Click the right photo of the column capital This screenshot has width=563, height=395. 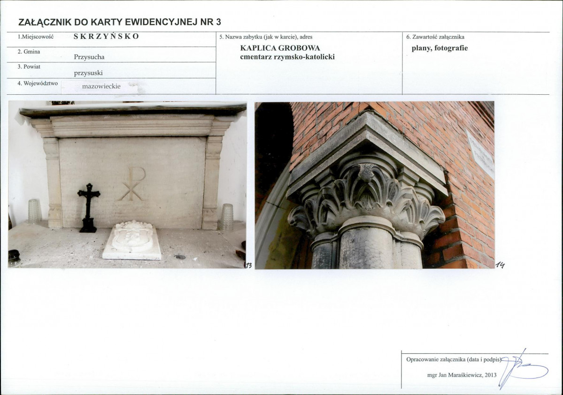[374, 185]
